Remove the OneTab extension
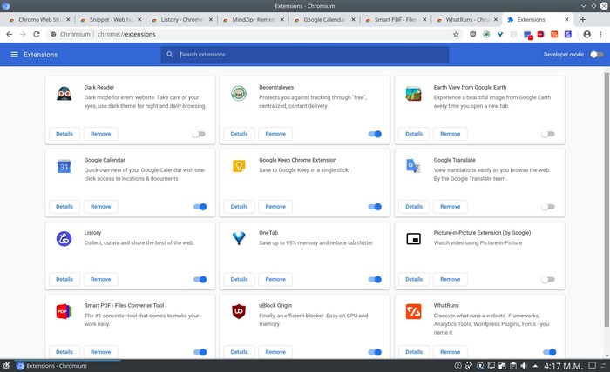Image resolution: width=610 pixels, height=372 pixels. tap(275, 279)
